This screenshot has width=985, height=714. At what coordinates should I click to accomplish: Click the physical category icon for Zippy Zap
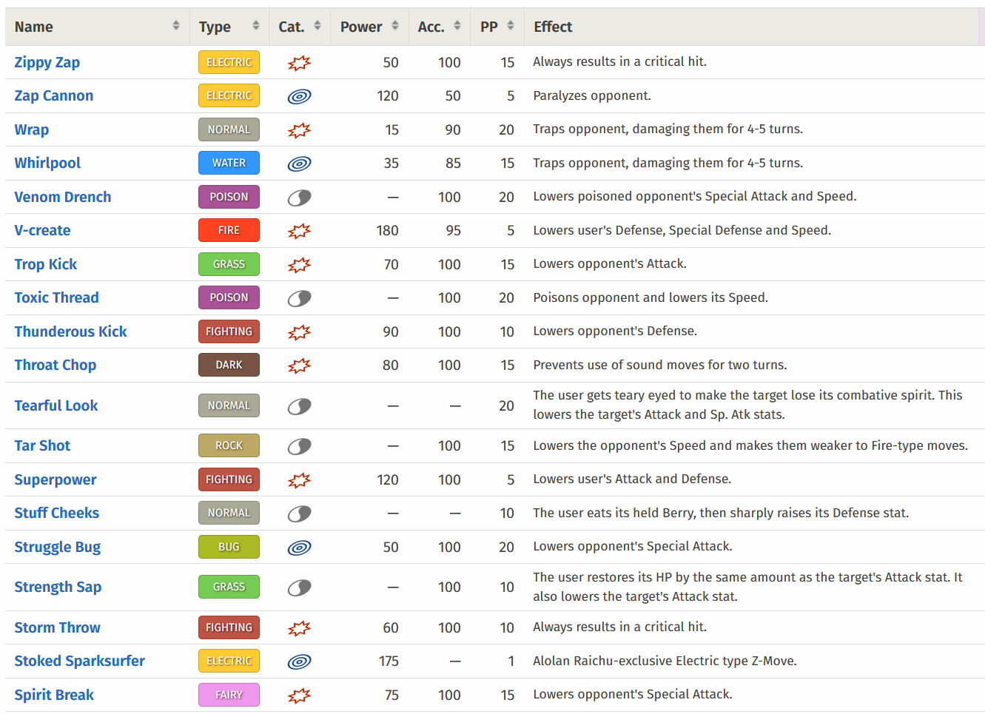point(299,63)
